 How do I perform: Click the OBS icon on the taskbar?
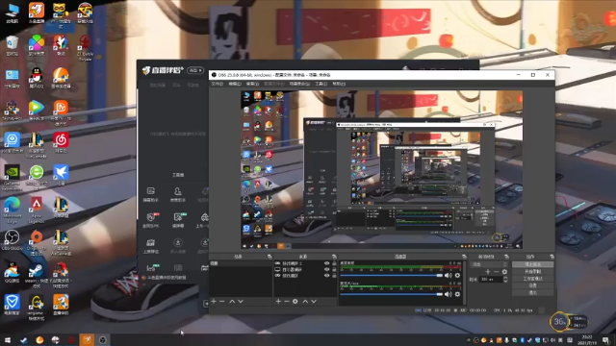point(103,340)
